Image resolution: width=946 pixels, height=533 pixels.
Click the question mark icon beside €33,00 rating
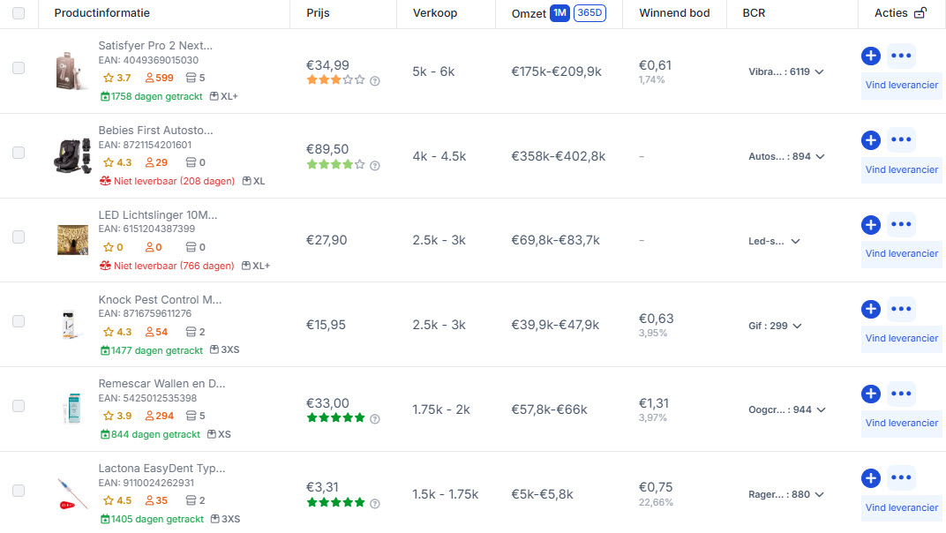click(375, 419)
